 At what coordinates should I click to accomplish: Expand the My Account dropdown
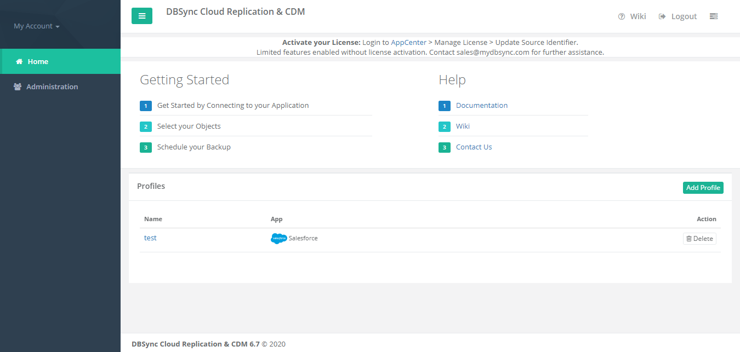click(x=36, y=26)
